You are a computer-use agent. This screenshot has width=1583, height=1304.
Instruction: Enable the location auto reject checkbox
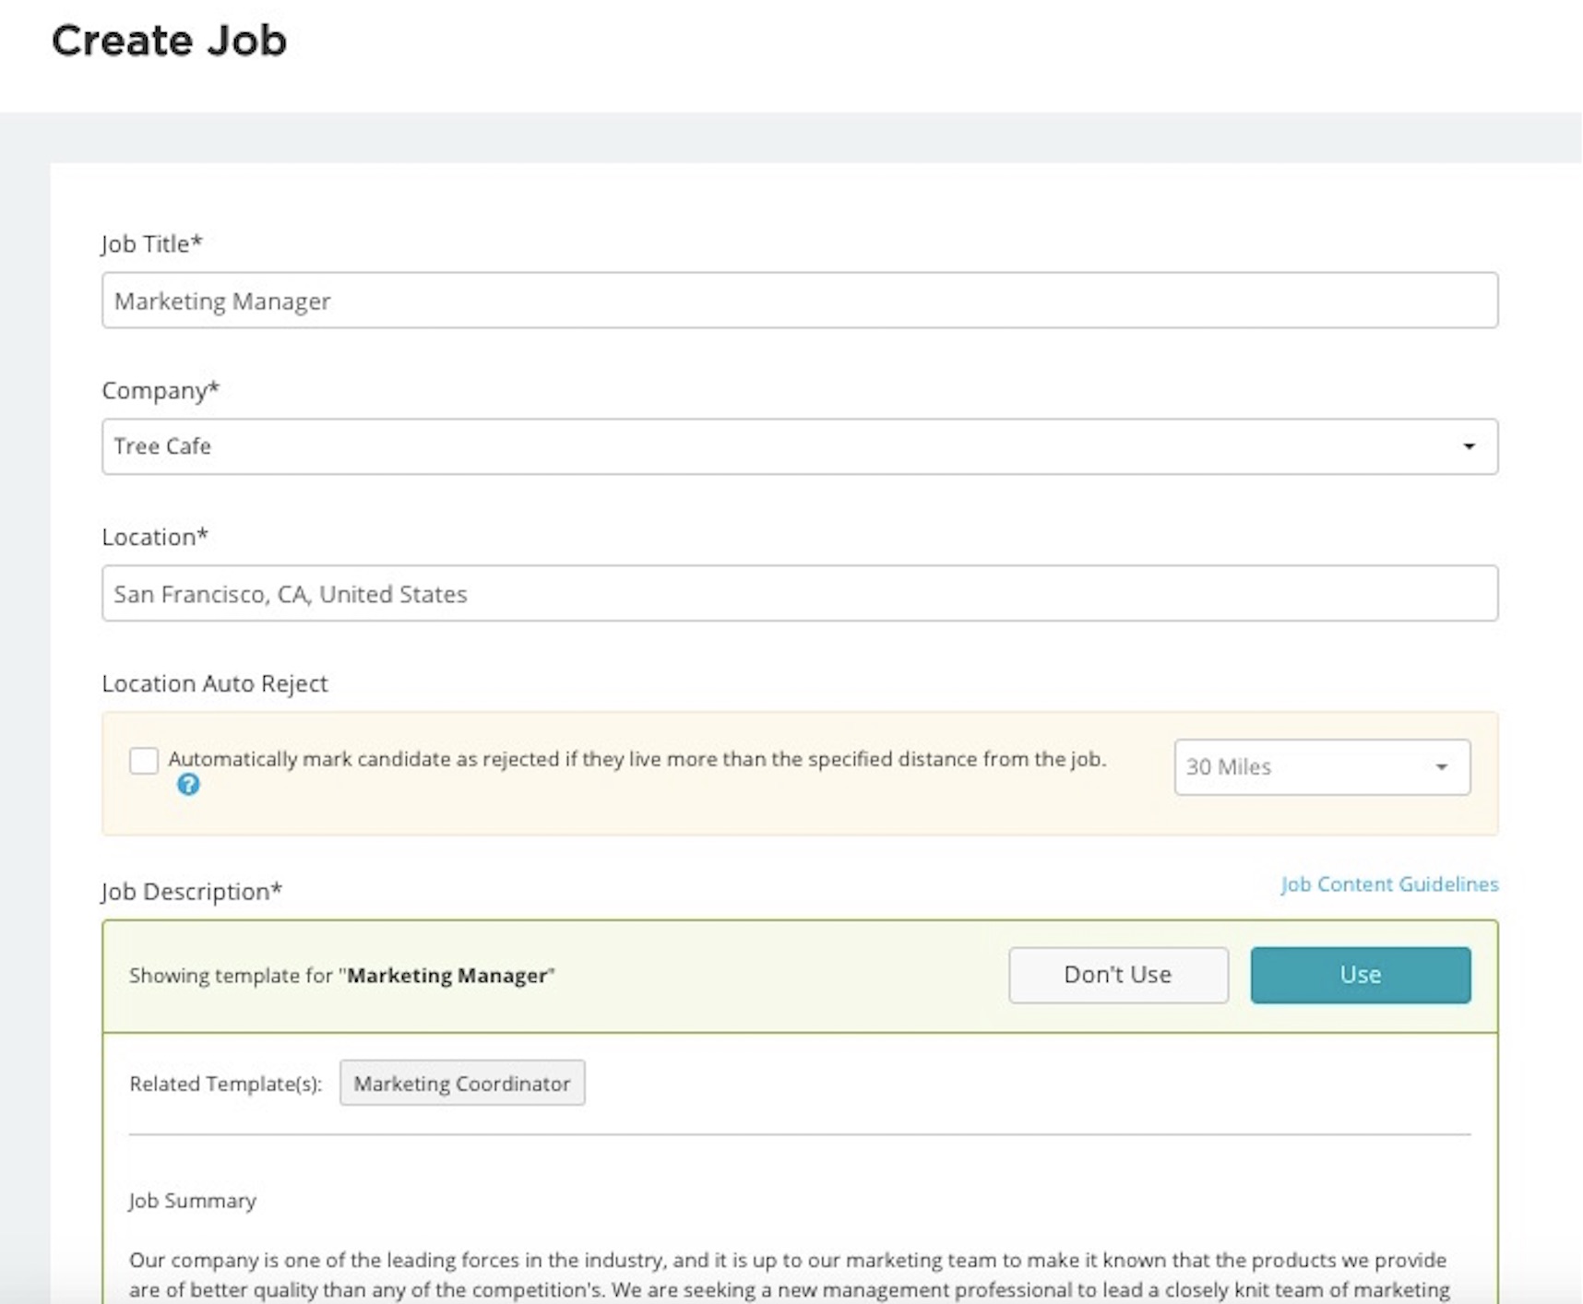[144, 761]
